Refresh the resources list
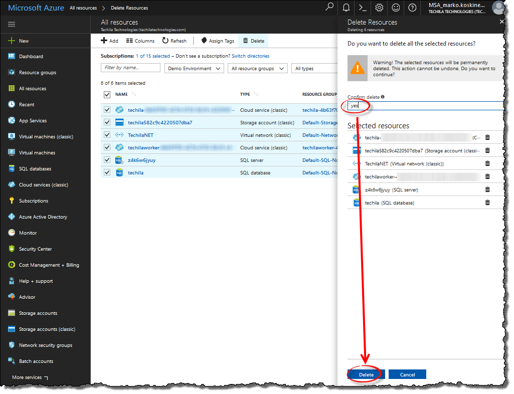 pyautogui.click(x=175, y=41)
